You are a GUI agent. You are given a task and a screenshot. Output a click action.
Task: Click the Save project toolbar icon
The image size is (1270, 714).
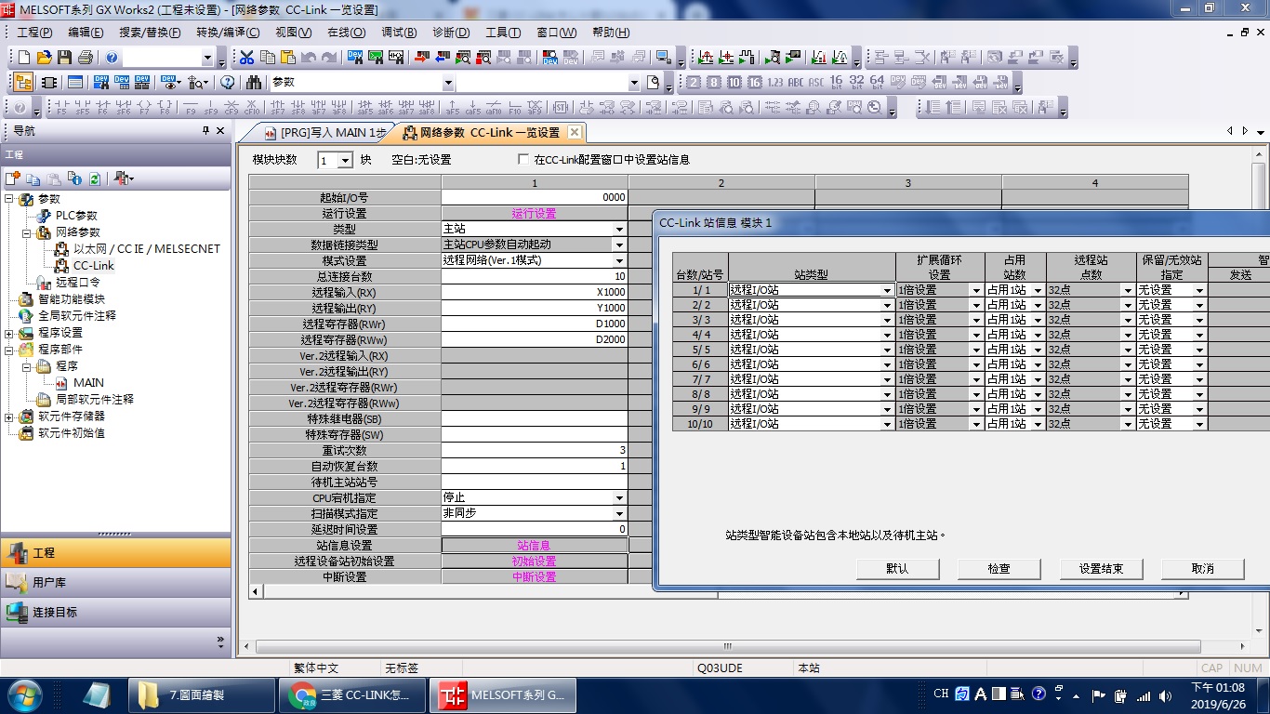coord(65,58)
